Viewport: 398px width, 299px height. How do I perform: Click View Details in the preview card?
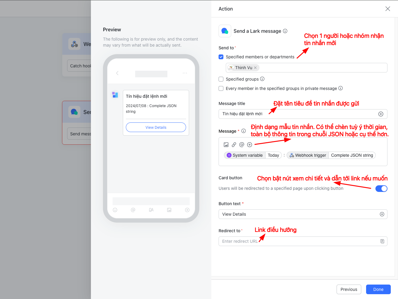tap(156, 127)
